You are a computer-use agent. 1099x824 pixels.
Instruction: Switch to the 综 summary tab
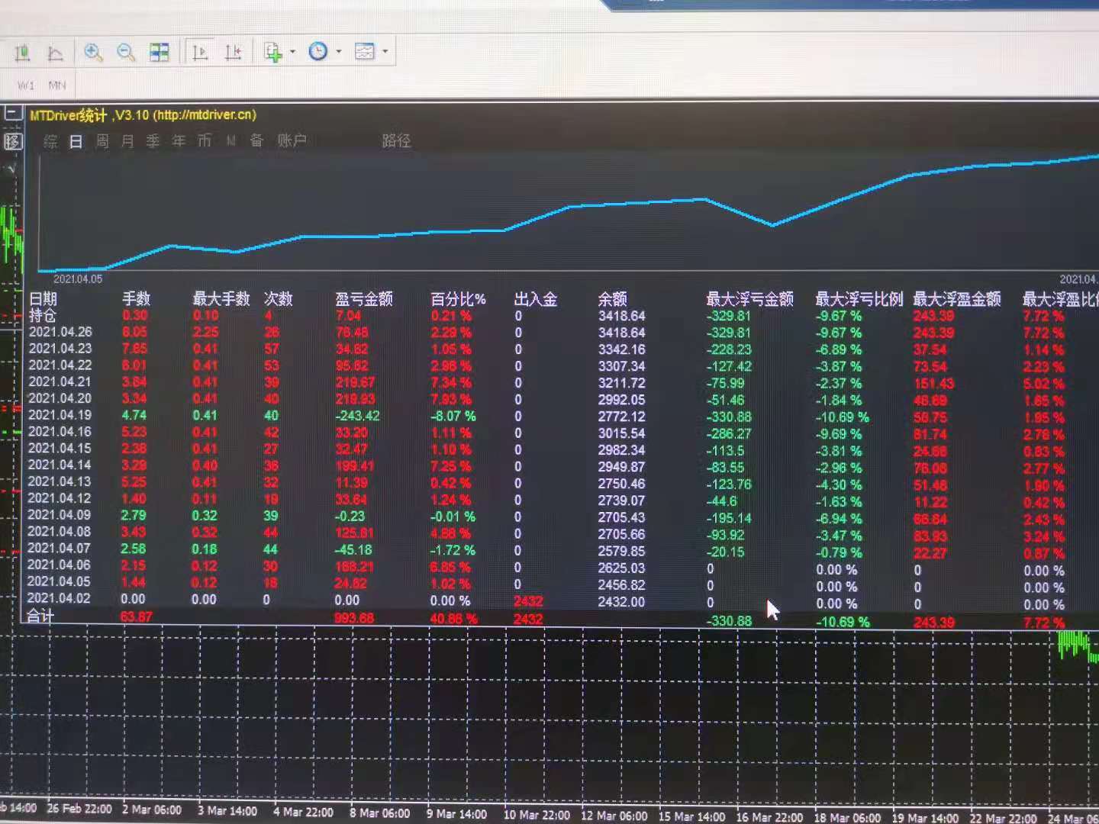click(50, 141)
